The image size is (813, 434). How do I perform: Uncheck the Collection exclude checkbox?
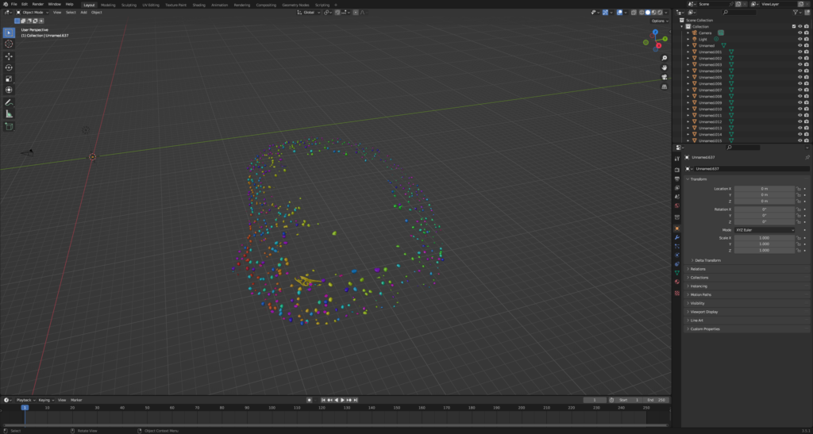pos(793,26)
